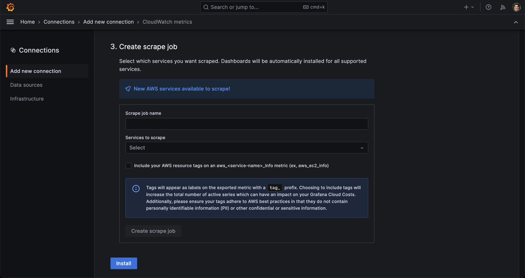Click the info circle icon in the tags notice
Image resolution: width=525 pixels, height=278 pixels.
(136, 189)
